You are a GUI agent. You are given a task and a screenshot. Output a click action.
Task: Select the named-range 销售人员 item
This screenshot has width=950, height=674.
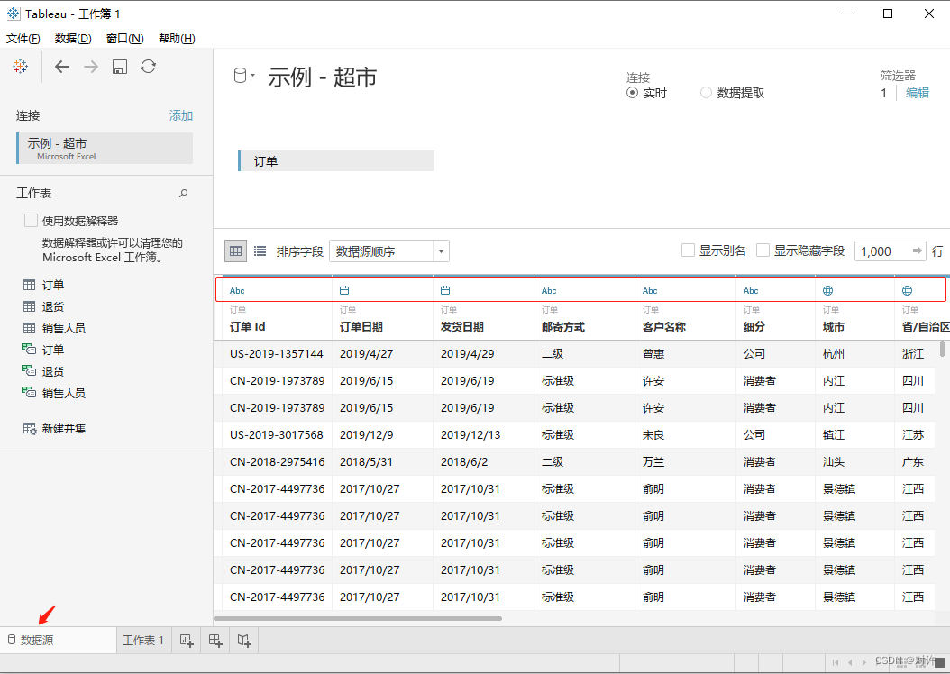tap(54, 394)
